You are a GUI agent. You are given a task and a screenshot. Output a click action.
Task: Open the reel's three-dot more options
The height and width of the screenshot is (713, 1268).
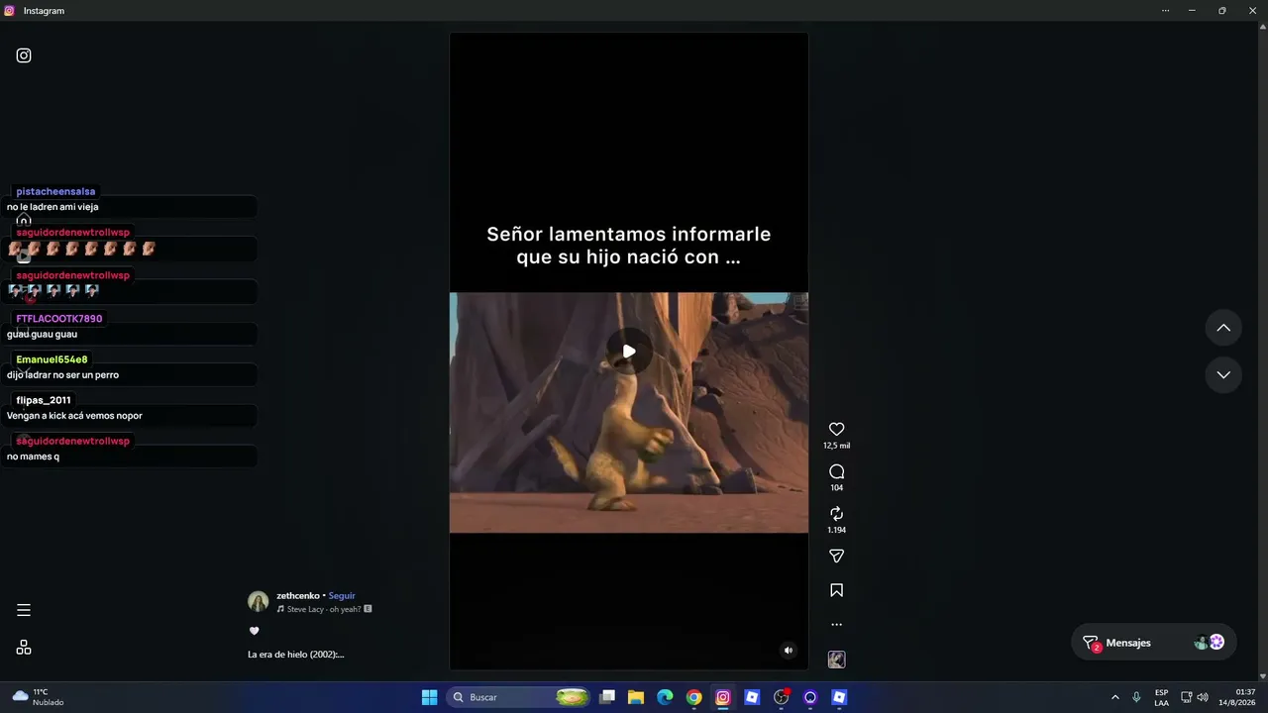pyautogui.click(x=836, y=625)
